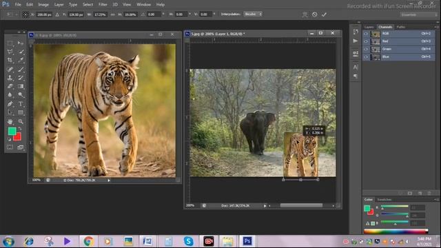Open Google Chrome from the taskbar
This screenshot has height=248, width=441.
(88, 241)
